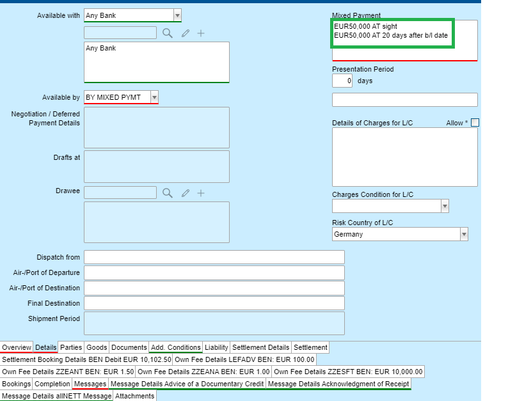Click the Drawee address text area
The image size is (524, 401).
157,222
